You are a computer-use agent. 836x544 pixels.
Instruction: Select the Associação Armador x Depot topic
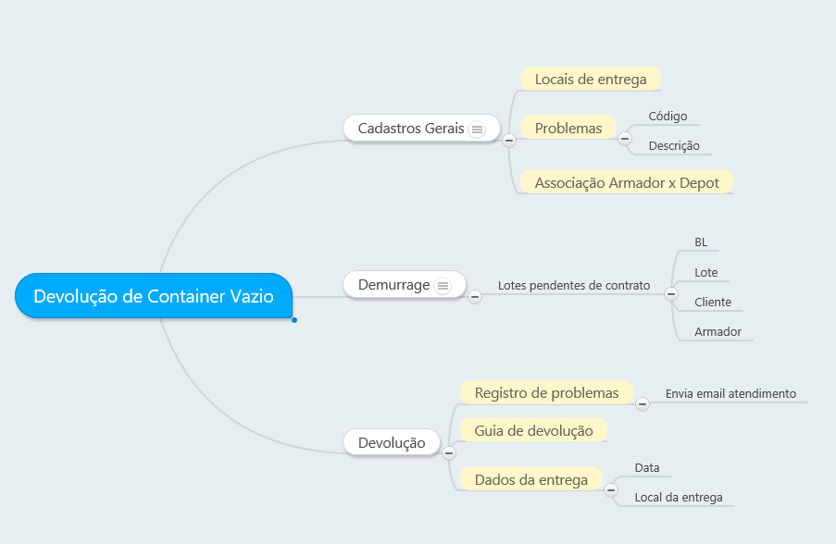click(627, 182)
